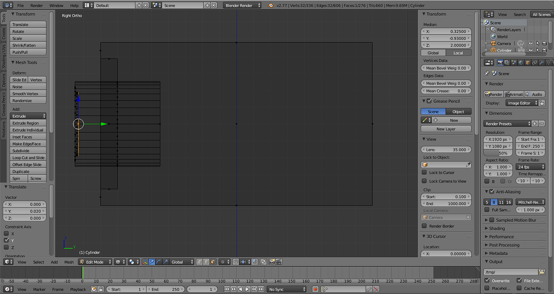This screenshot has height=294, width=554.
Task: Disable Y constraint axis checkbox
Action: 6,240
